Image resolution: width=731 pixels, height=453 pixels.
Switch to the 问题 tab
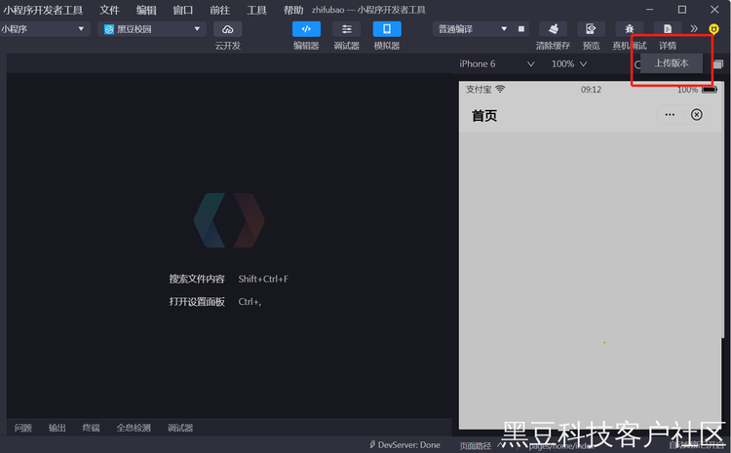[23, 428]
